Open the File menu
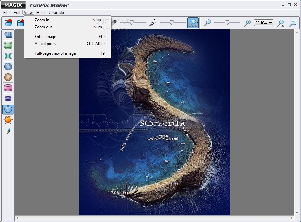This screenshot has width=301, height=222. [6, 13]
